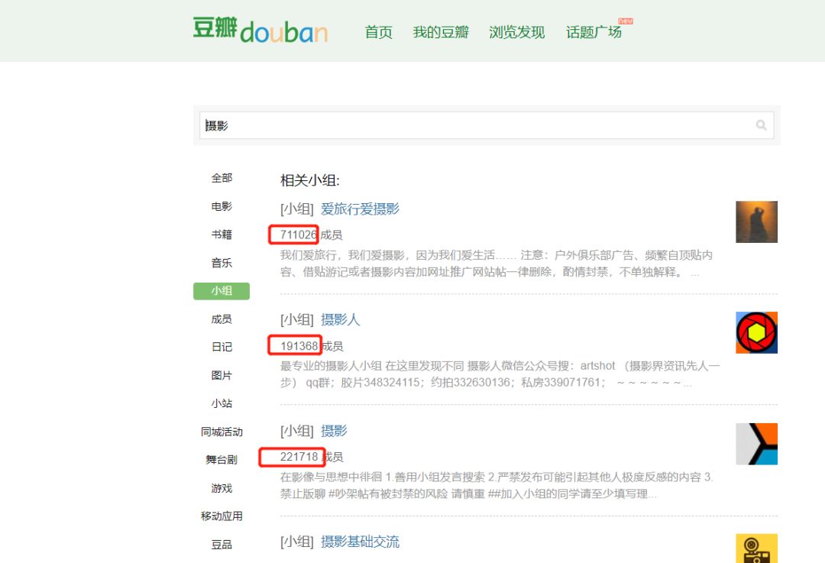
Task: Open the 摄影基础交流 group link
Action: (360, 542)
